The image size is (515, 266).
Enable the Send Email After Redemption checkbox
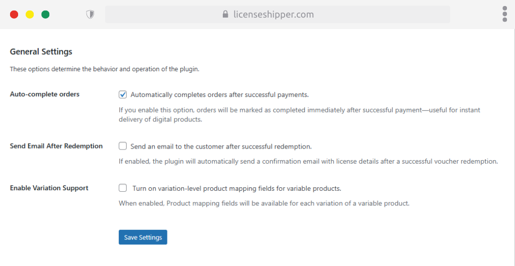click(x=123, y=147)
